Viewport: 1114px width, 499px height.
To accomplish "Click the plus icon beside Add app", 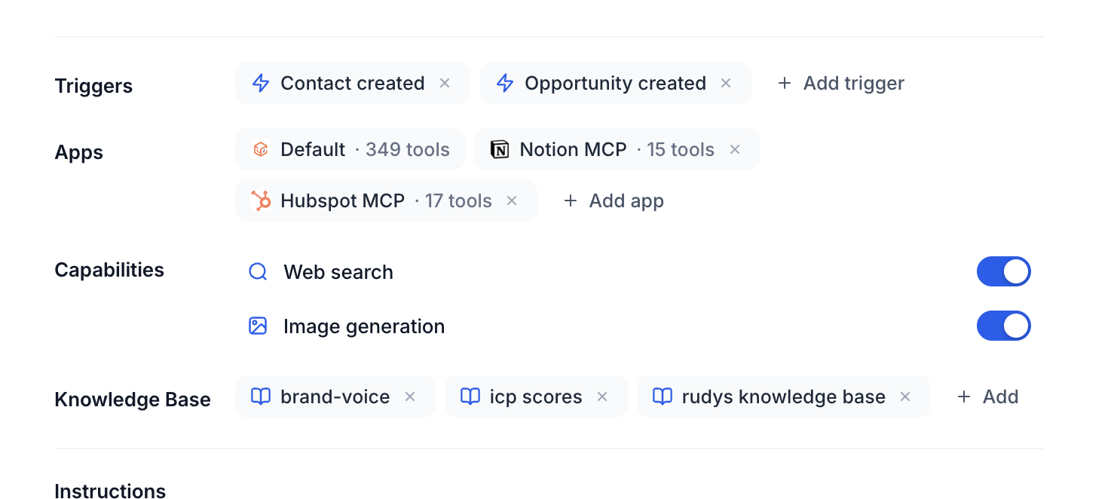I will click(571, 201).
